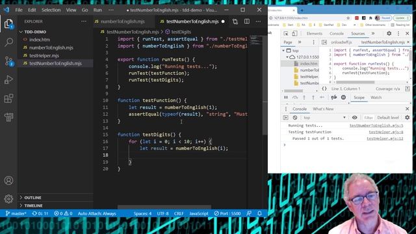Select the DevTools inspect element icon

coord(286,33)
